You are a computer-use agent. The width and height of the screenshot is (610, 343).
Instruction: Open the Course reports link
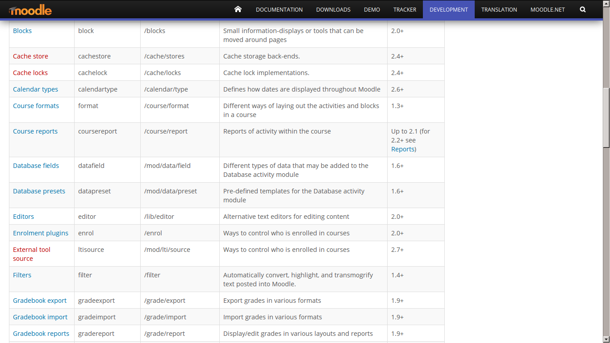point(35,131)
